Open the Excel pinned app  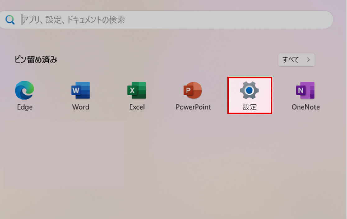[137, 90]
